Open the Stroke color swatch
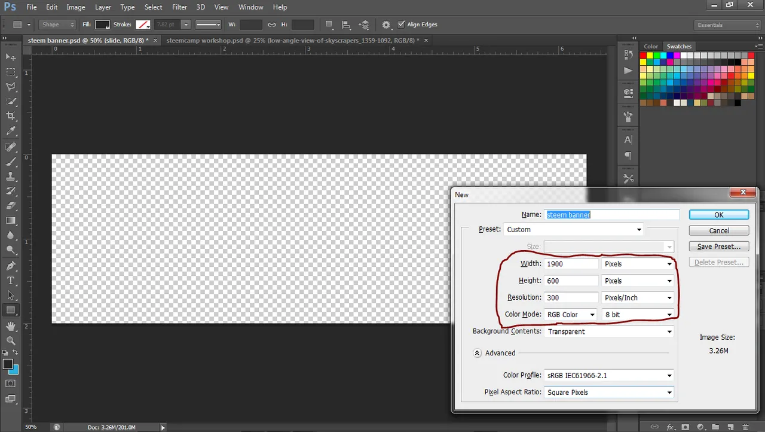Image resolution: width=765 pixels, height=432 pixels. click(x=142, y=25)
